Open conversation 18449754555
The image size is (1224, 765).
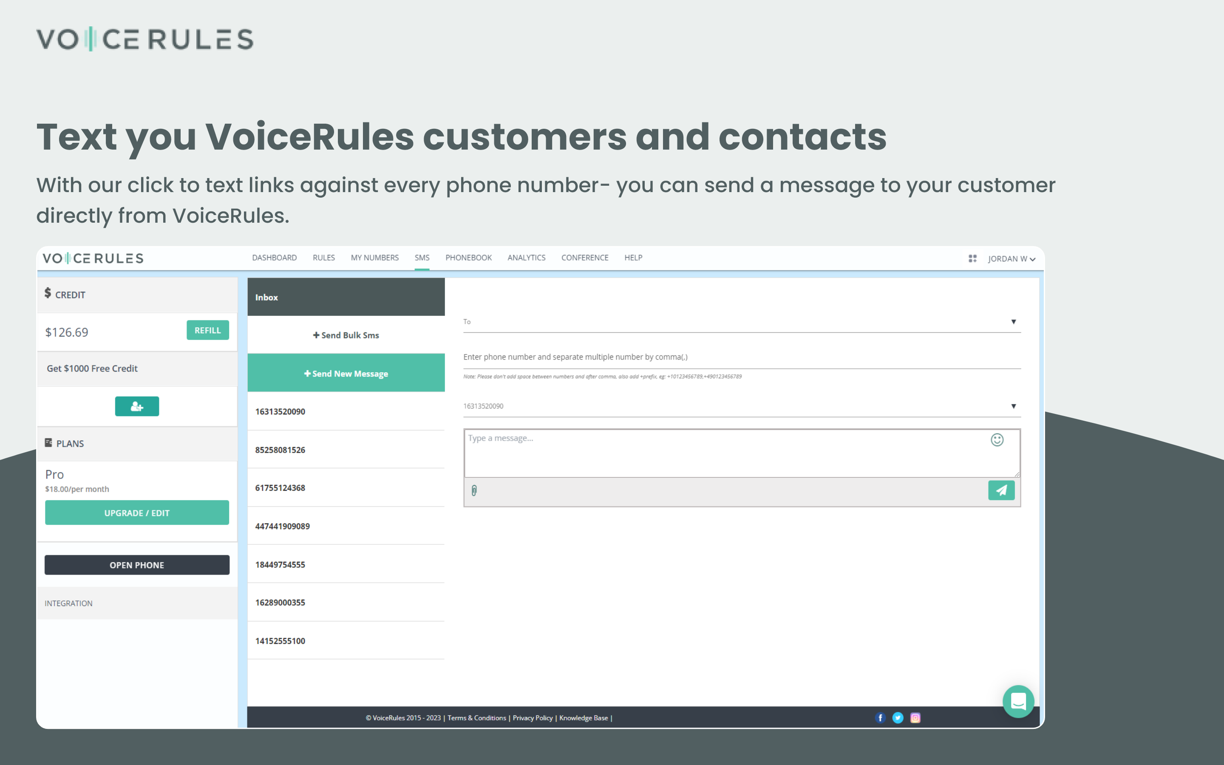[346, 564]
